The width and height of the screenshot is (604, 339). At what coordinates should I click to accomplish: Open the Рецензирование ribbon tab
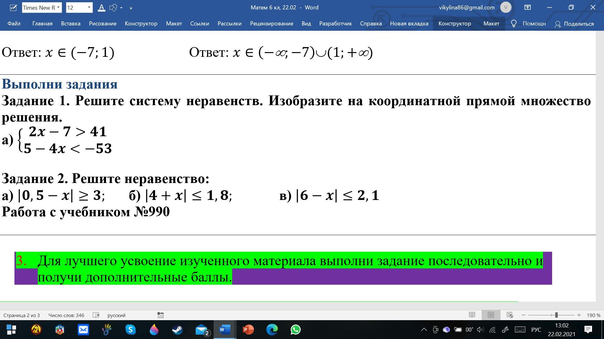[x=271, y=24]
